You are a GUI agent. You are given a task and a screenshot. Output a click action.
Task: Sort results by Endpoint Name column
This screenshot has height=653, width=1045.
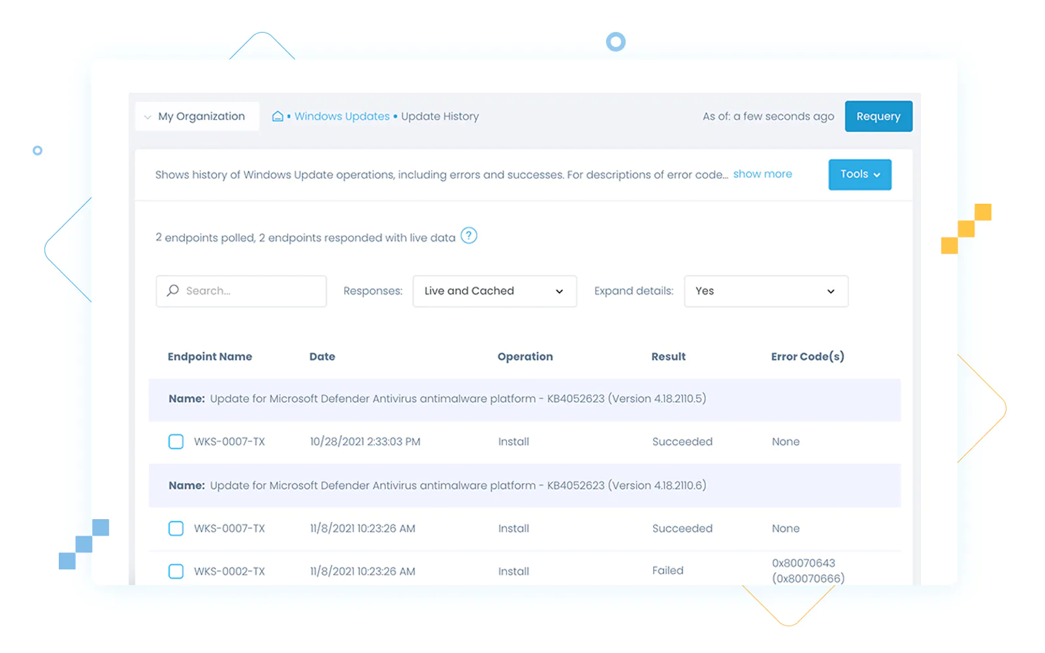[210, 357]
